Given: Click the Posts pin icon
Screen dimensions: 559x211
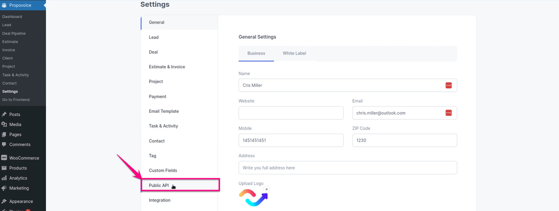Looking at the screenshot, I should pyautogui.click(x=4, y=114).
